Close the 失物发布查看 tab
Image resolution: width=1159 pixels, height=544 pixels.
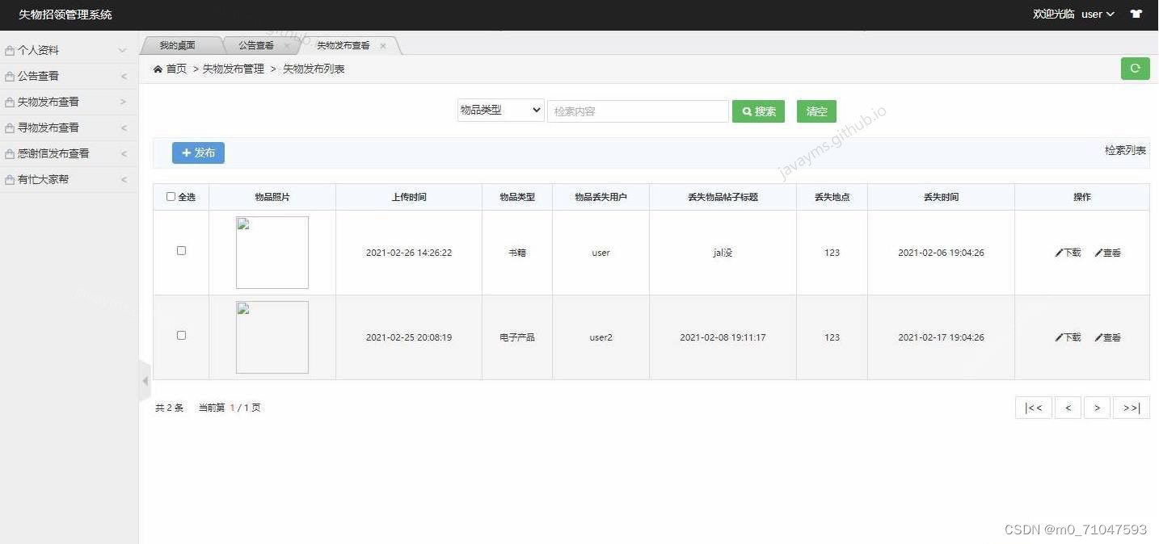point(383,46)
